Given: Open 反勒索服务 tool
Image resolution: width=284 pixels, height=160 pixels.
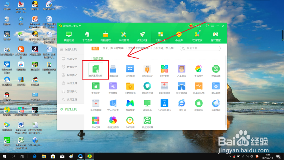Looking at the screenshot, I should [130, 88].
